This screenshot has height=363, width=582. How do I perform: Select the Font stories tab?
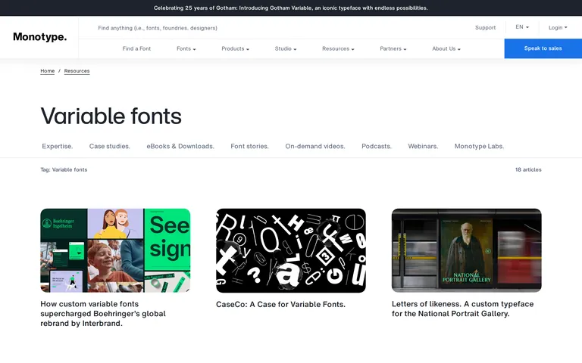(x=249, y=146)
